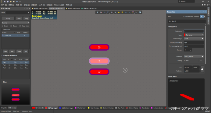211x113 pixels.
Task: Select the SOD-123 footprint row
Action: pyautogui.click(x=16, y=35)
